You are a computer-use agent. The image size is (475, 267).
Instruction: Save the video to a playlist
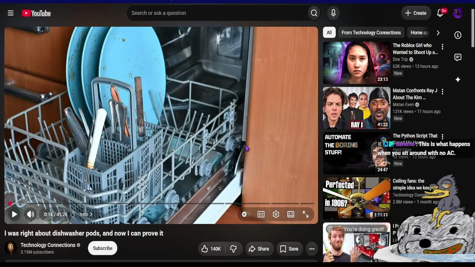pyautogui.click(x=289, y=249)
